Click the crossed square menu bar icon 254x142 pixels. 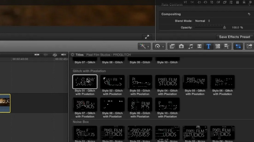pyautogui.click(x=212, y=2)
